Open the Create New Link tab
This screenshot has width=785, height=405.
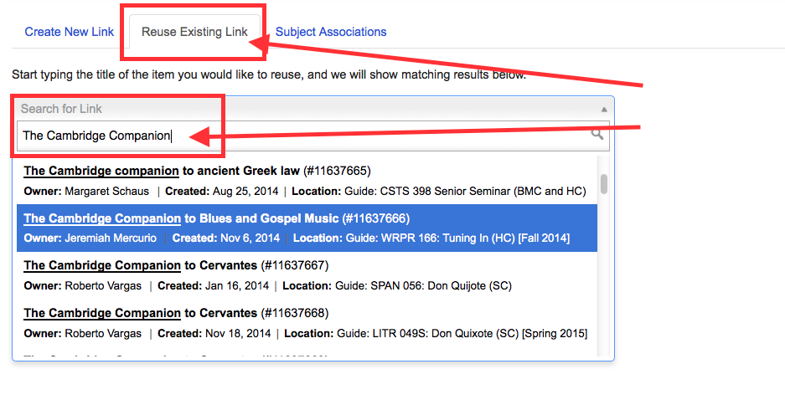coord(69,32)
